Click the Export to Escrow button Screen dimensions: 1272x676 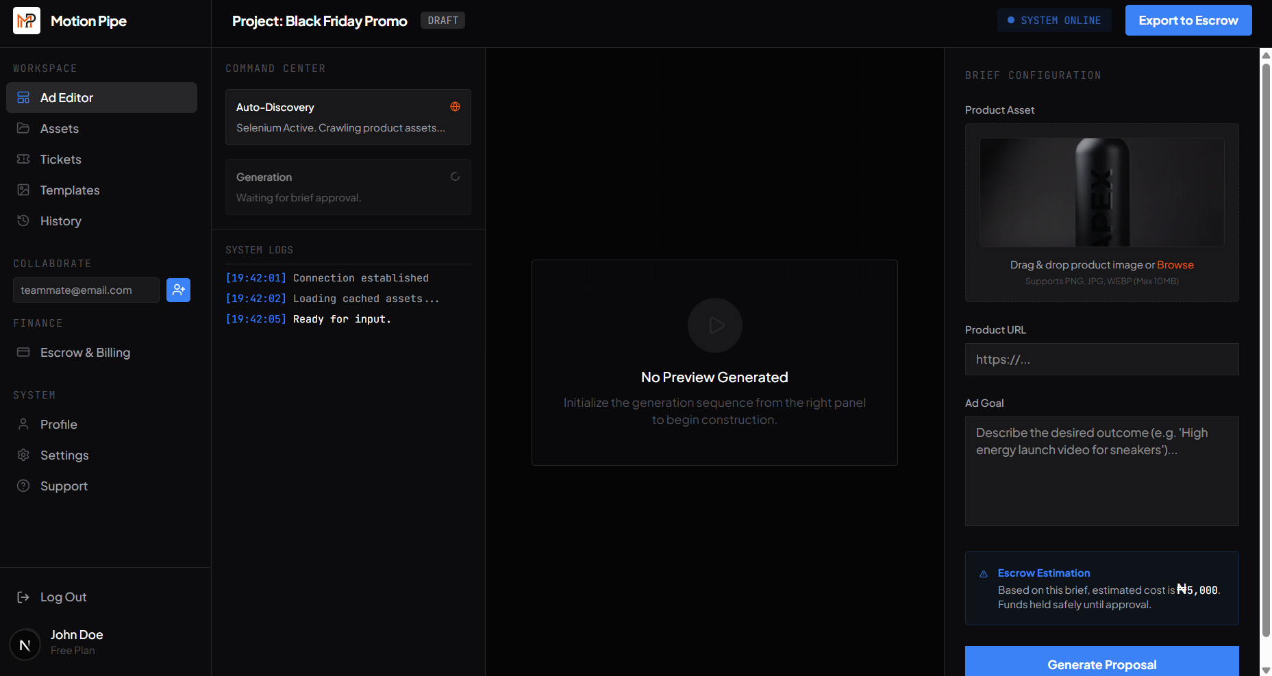(x=1188, y=21)
